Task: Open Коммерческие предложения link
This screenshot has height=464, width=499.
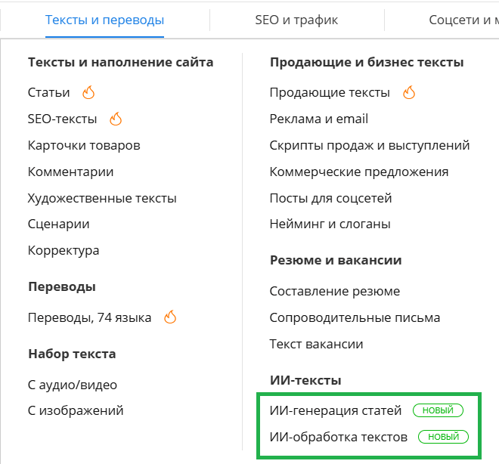Action: (x=359, y=172)
